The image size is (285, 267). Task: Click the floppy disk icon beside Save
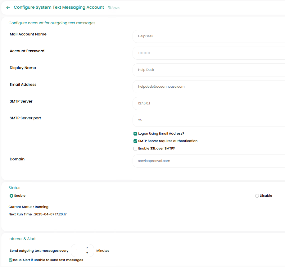click(109, 8)
